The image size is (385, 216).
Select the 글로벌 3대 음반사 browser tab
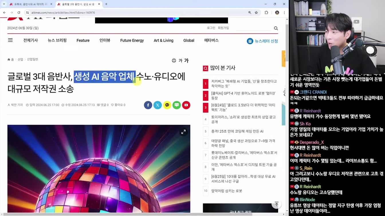tap(78, 4)
